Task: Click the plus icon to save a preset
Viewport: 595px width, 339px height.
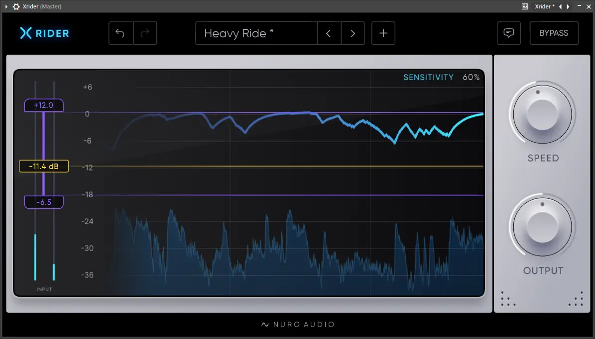Action: [383, 33]
